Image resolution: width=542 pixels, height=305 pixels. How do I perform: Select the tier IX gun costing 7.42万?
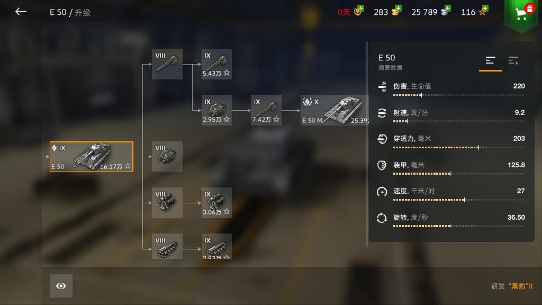coord(266,110)
